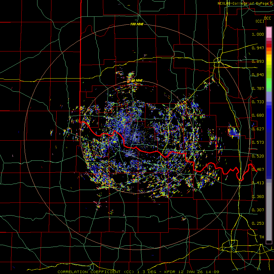Click the 1.000 value on the color scale
The height and width of the screenshot is (274, 274).
pos(258,34)
